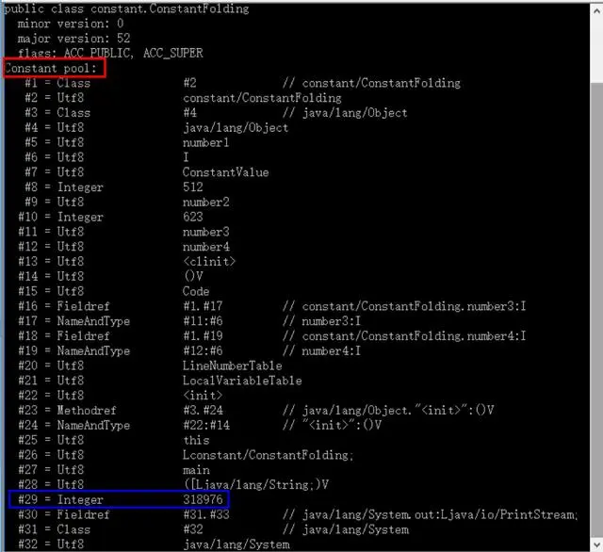Image resolution: width=603 pixels, height=552 pixels.
Task: Click the vertical scrollbar thumb
Action: point(596,310)
